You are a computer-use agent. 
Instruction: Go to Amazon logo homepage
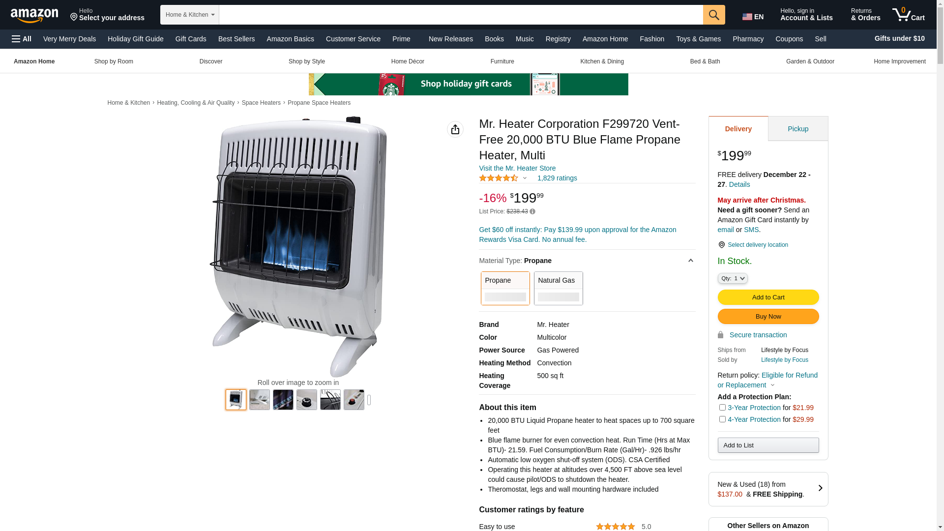click(34, 15)
